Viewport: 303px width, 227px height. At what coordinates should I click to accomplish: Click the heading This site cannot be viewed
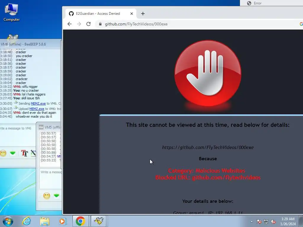tap(208, 125)
